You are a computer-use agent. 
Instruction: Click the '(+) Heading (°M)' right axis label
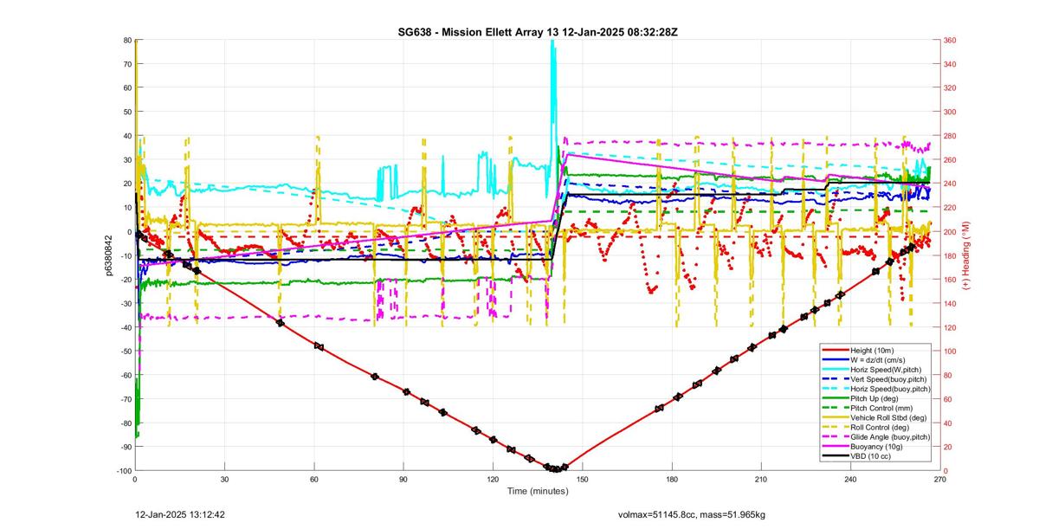coord(967,255)
